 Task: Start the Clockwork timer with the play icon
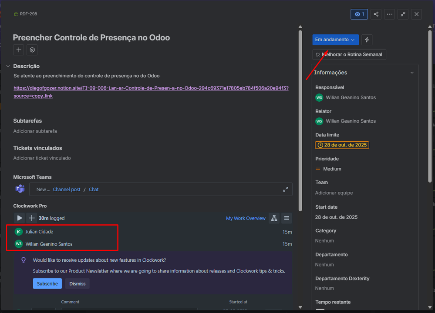[x=19, y=218]
